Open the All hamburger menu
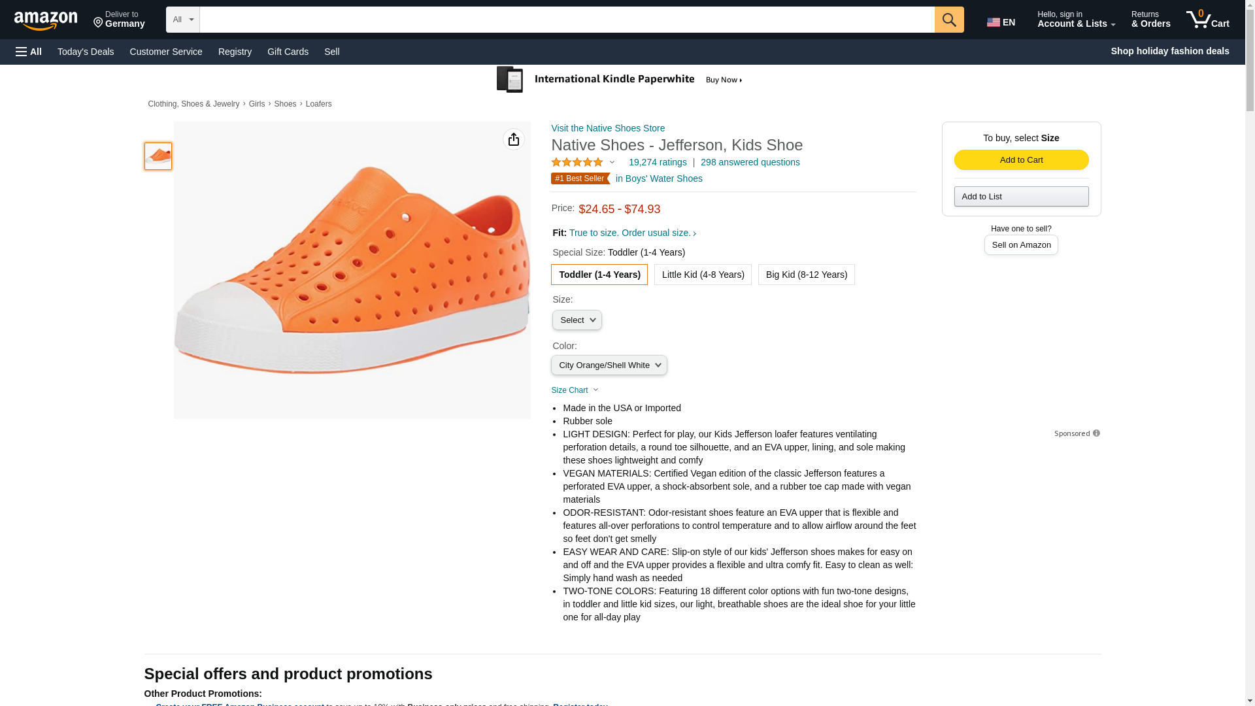Screen dimensions: 1255x706 (29, 52)
